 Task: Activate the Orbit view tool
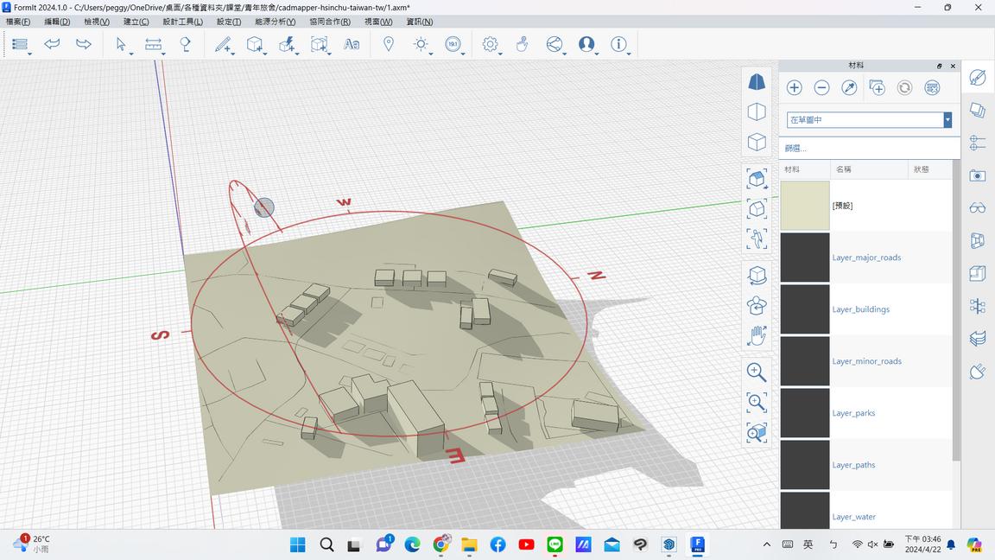757,275
